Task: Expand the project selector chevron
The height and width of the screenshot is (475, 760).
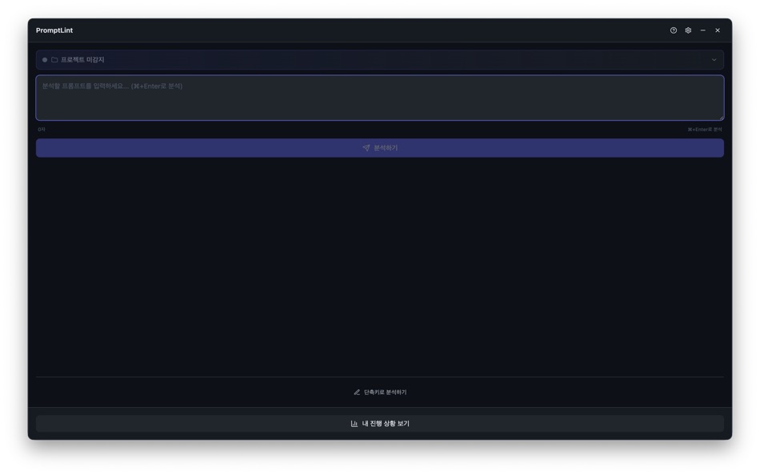Action: (x=713, y=59)
